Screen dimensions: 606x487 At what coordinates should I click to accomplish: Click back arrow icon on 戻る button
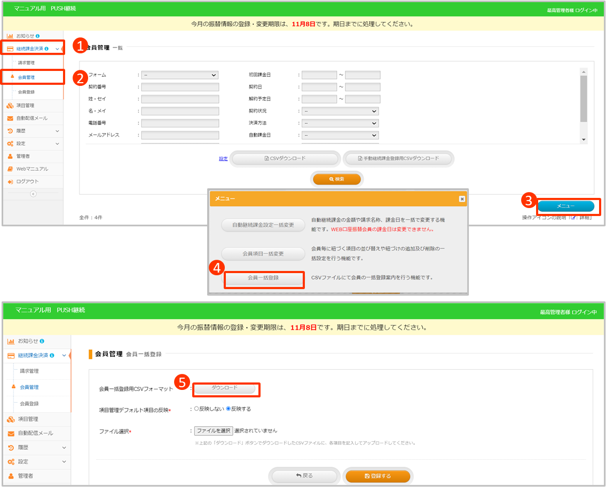pos(298,476)
